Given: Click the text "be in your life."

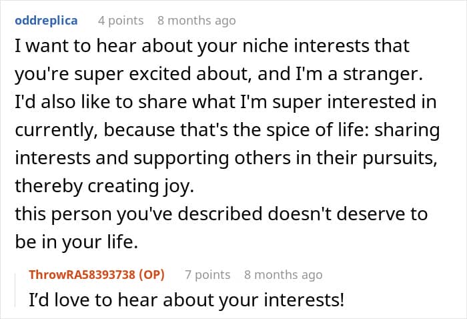Looking at the screenshot, I should 77,242.
